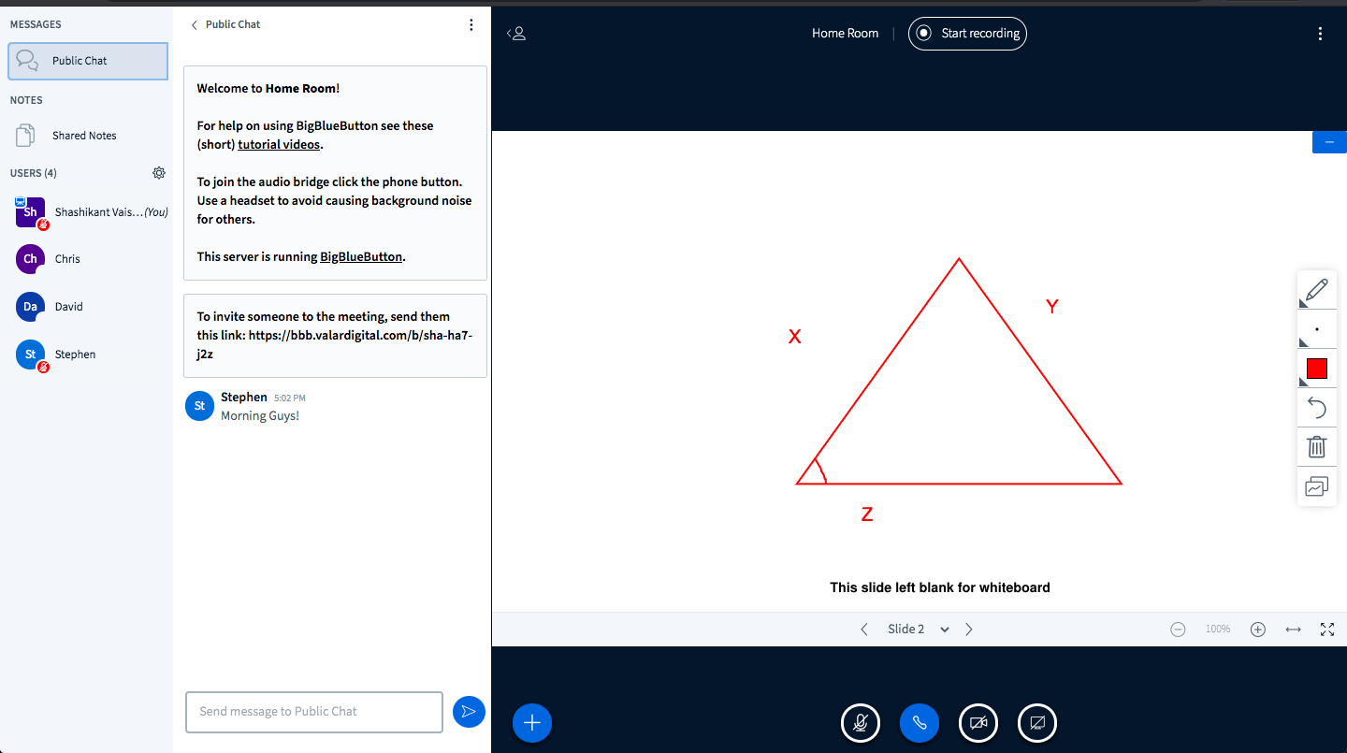Hide Public Chat with the back arrow
Image resolution: width=1347 pixels, height=753 pixels.
[x=225, y=25]
